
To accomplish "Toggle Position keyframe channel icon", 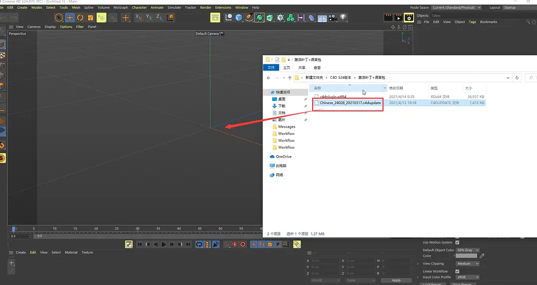I will click(x=253, y=244).
